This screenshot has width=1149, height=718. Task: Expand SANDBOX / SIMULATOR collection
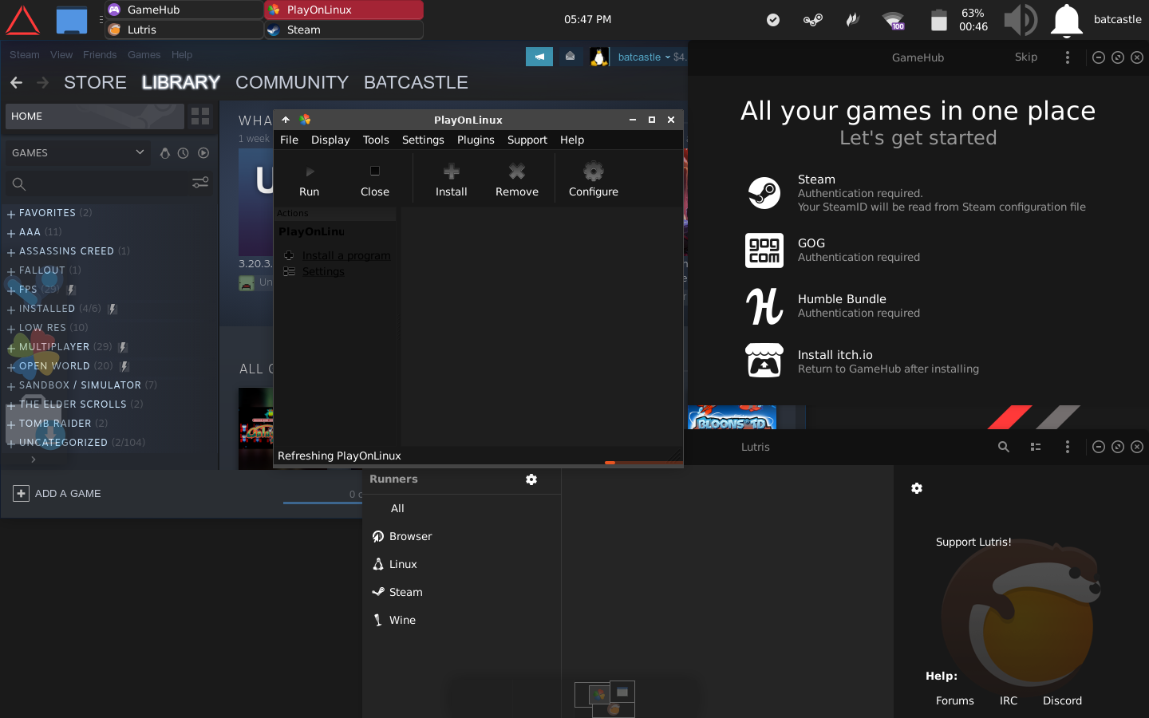click(x=11, y=386)
